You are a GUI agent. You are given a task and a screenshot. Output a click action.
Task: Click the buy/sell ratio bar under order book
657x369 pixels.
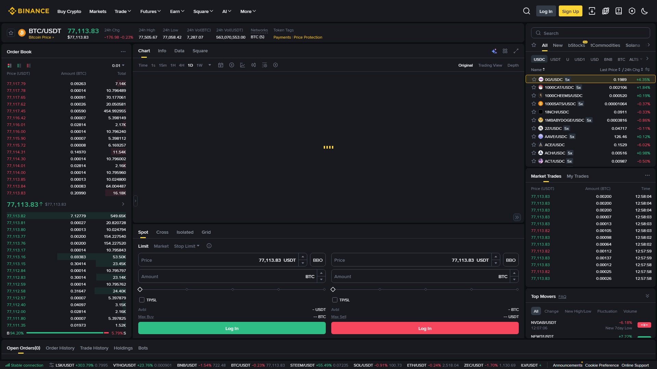67,333
